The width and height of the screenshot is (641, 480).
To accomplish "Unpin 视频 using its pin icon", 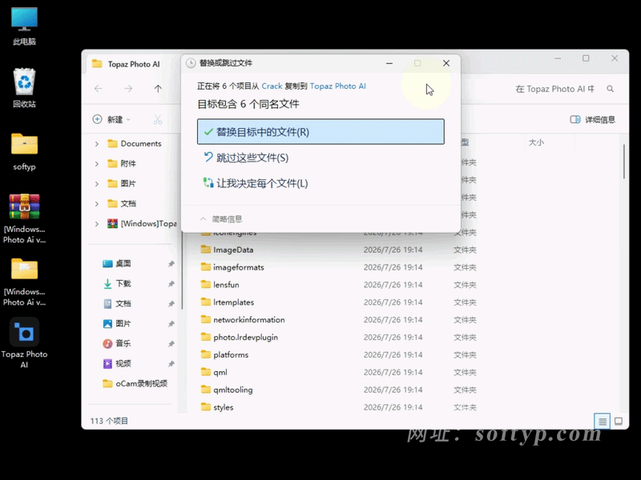I will [x=171, y=364].
